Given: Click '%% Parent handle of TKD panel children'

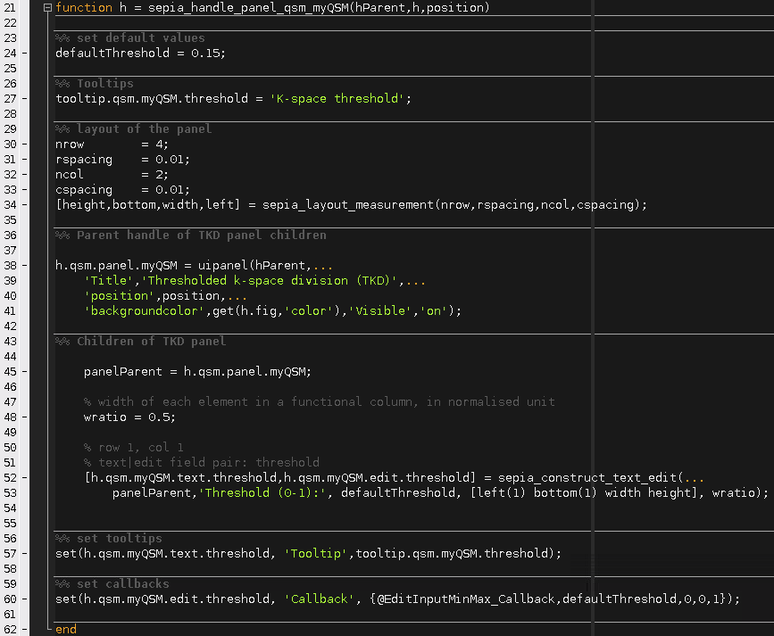Looking at the screenshot, I should point(190,235).
